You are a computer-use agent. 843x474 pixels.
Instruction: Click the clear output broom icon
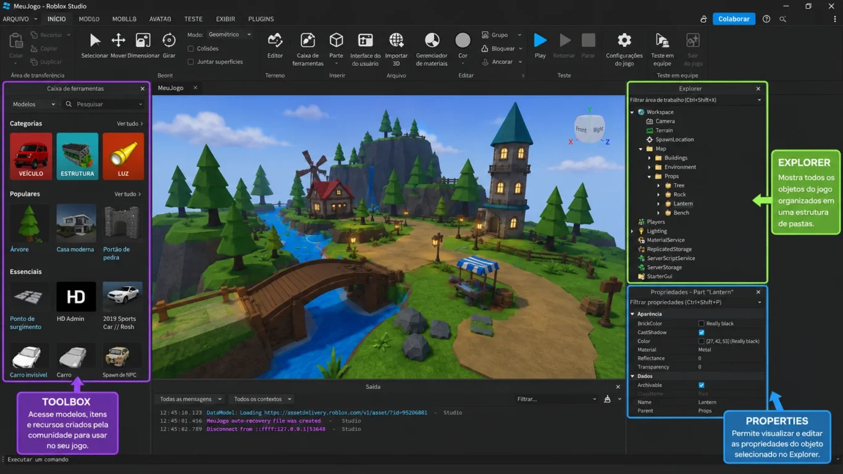[608, 399]
